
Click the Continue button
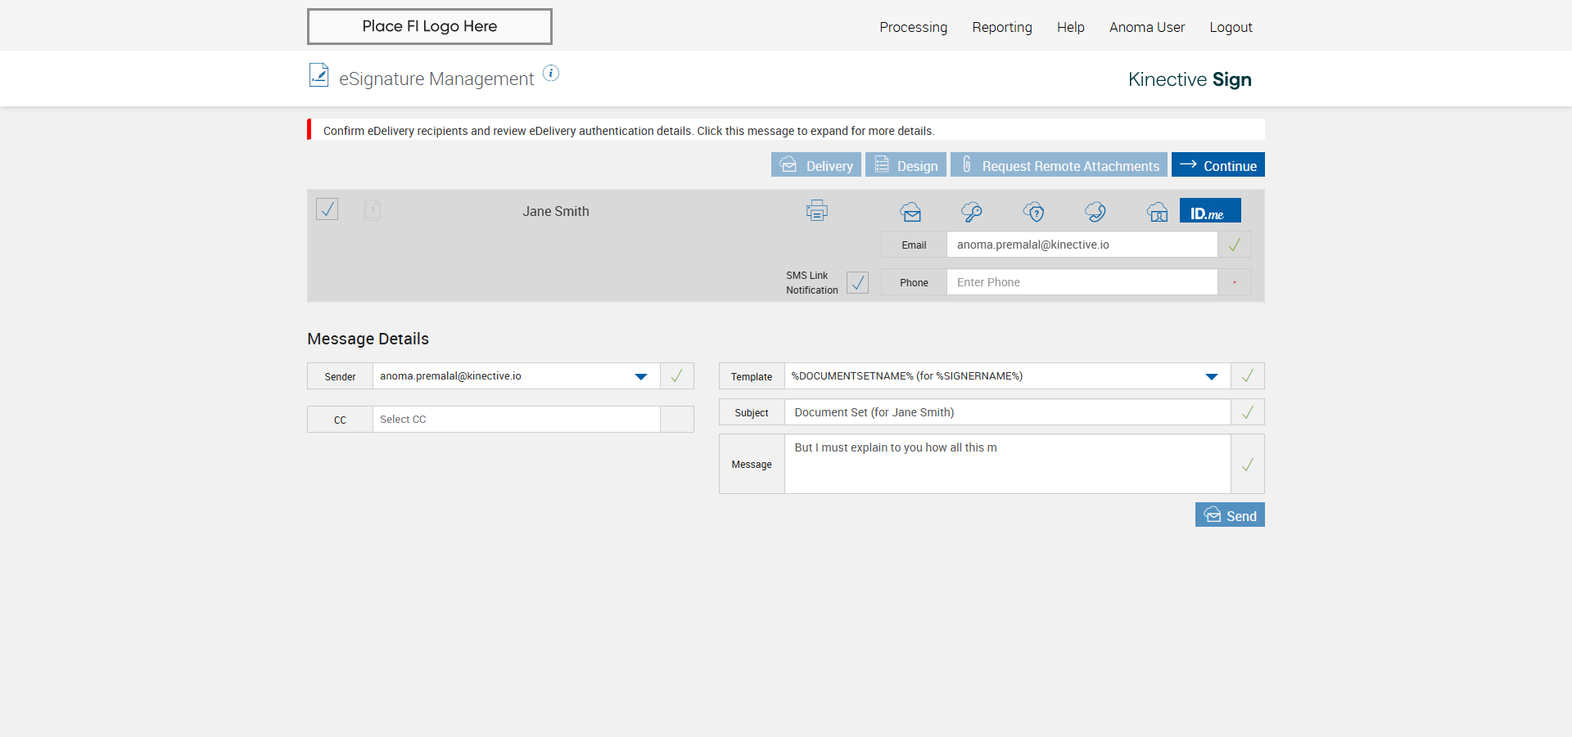(x=1217, y=165)
